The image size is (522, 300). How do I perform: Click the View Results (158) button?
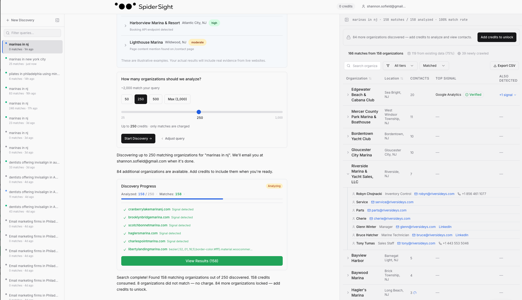point(202,261)
